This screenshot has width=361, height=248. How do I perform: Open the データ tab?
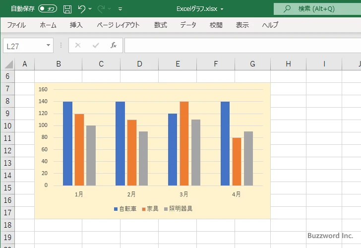pyautogui.click(x=188, y=25)
